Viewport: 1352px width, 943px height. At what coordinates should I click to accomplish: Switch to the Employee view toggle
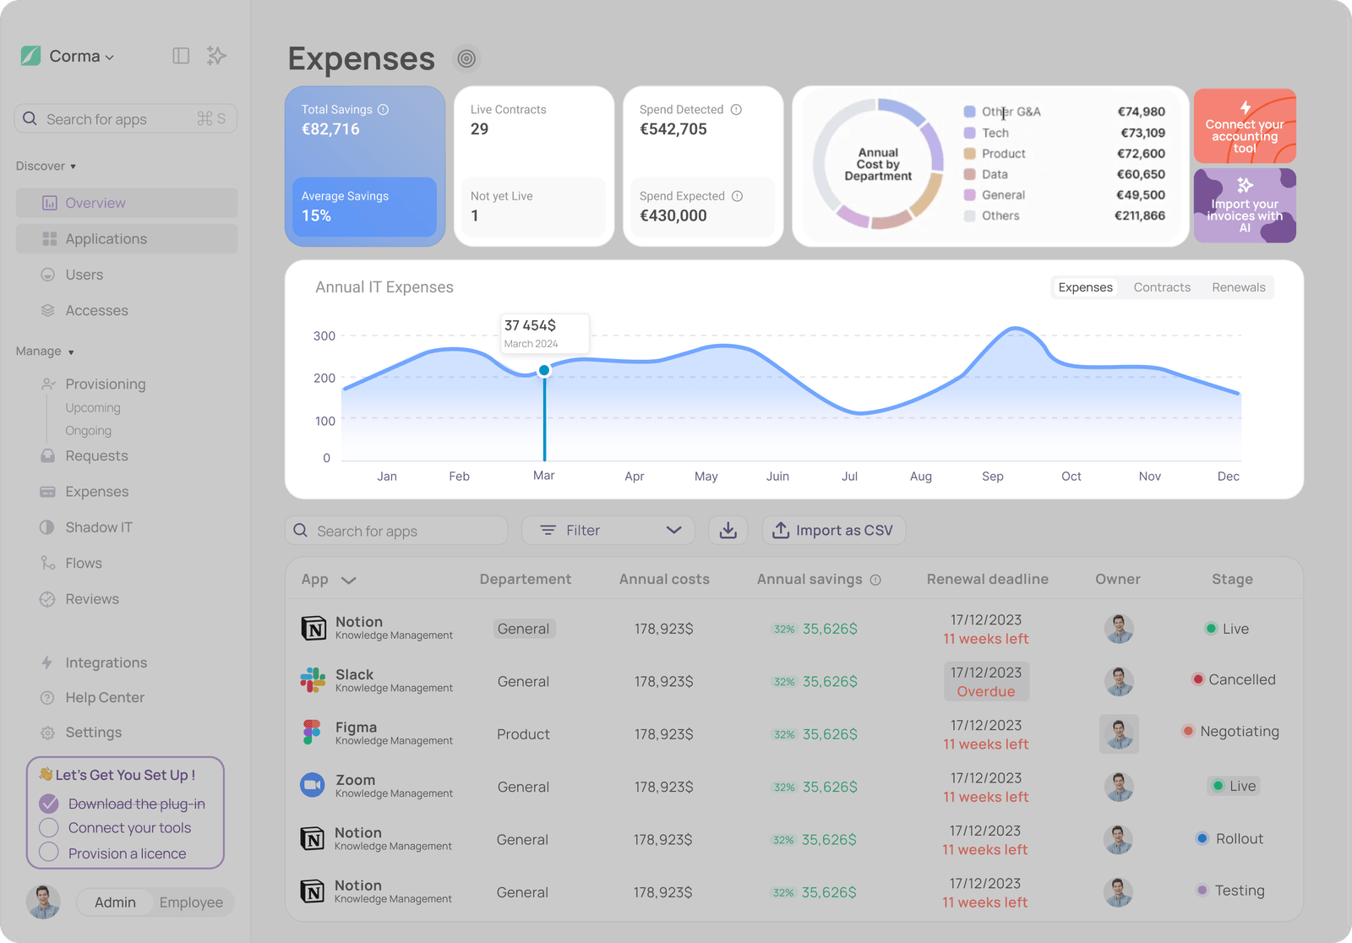[x=191, y=902]
